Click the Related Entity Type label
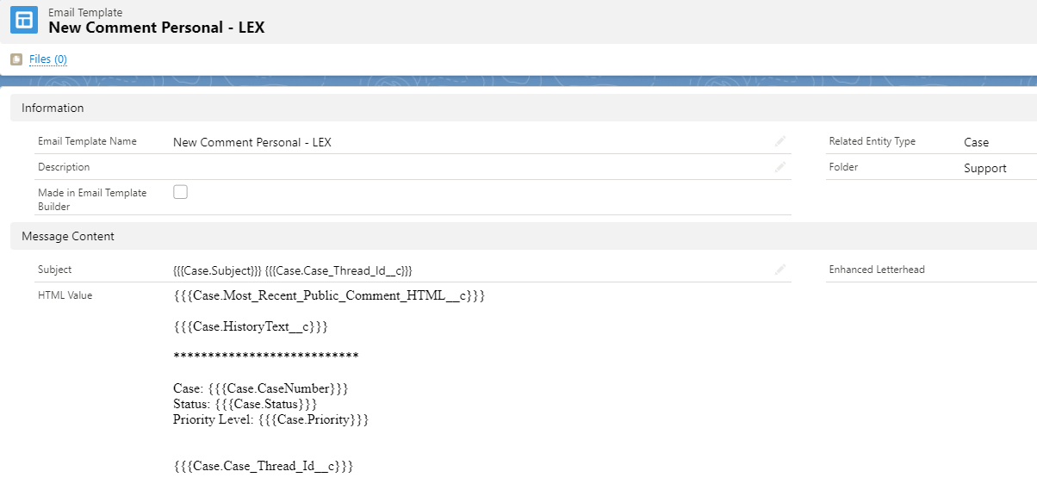Viewport: 1037px width, 490px height. pyautogui.click(x=872, y=141)
